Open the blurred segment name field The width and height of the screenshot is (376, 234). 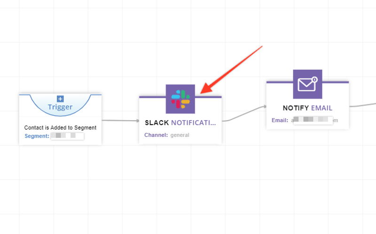[x=67, y=136]
